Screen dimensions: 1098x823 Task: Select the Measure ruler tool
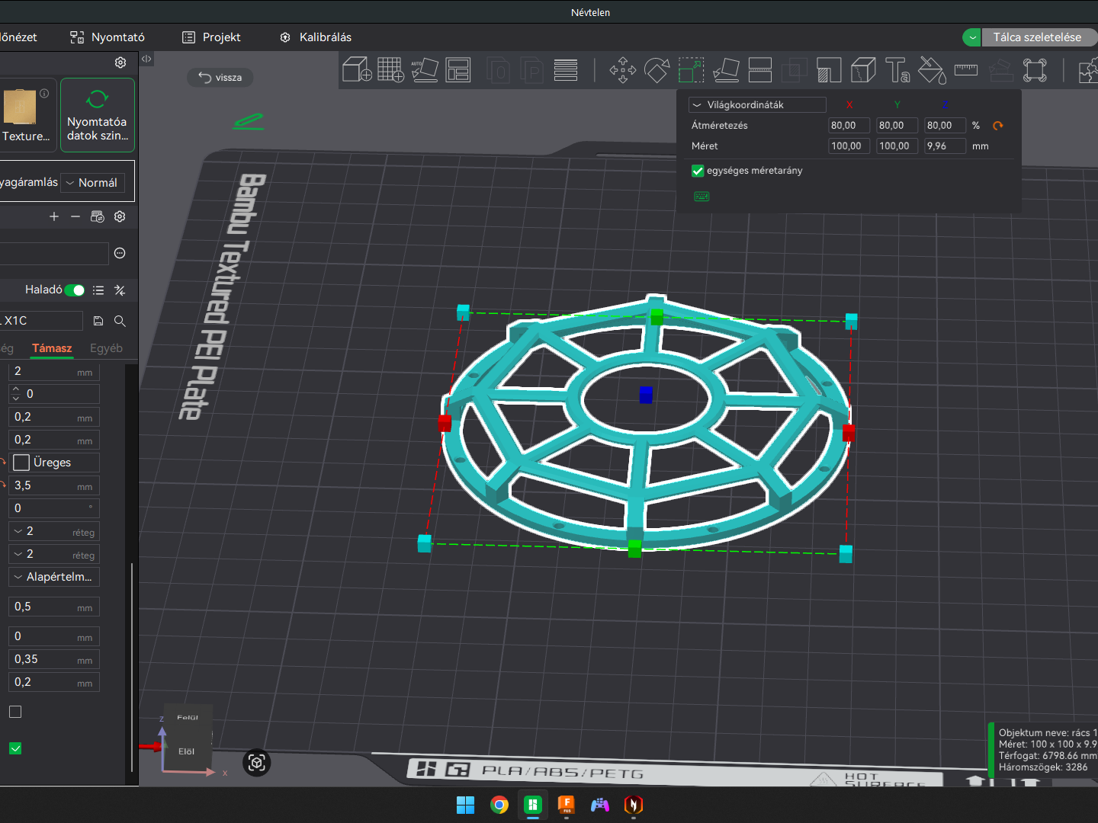966,70
